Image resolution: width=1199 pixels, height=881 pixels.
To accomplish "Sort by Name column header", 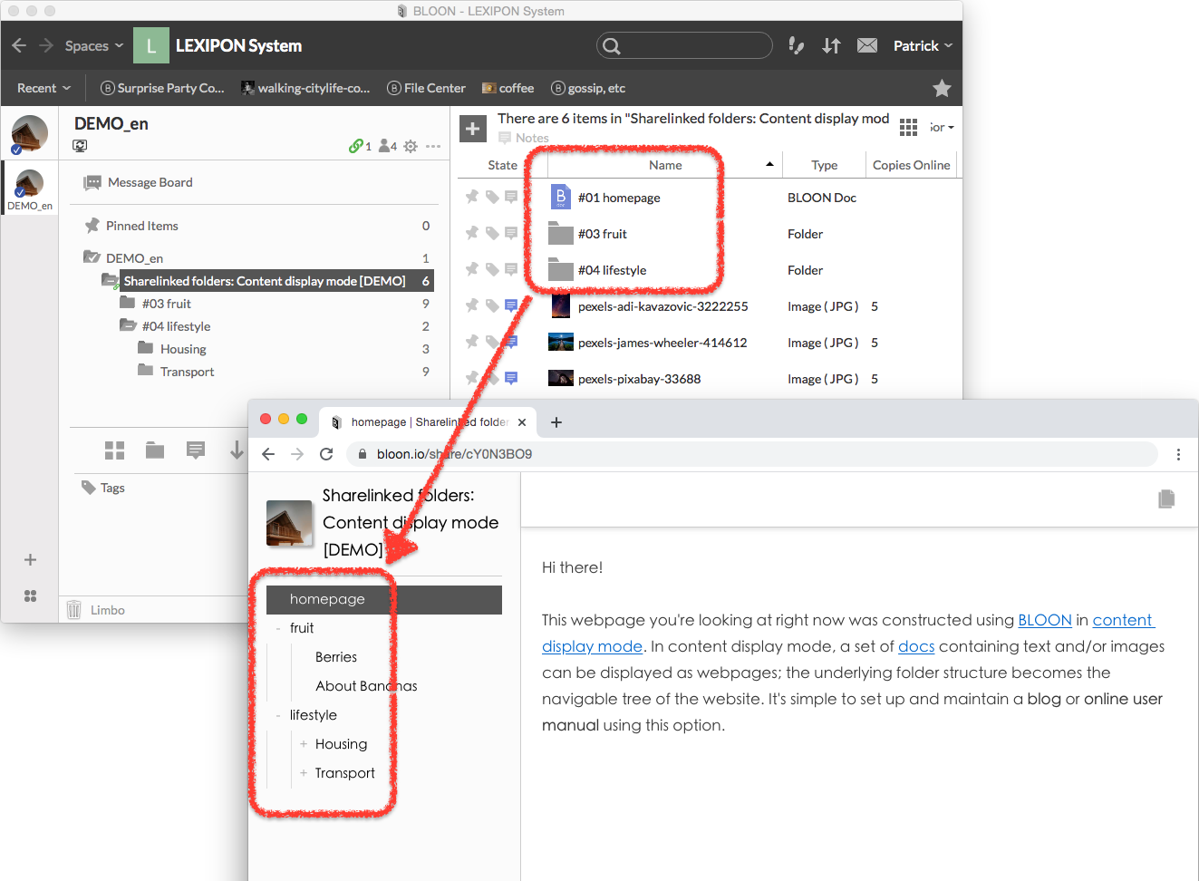I will [x=665, y=165].
